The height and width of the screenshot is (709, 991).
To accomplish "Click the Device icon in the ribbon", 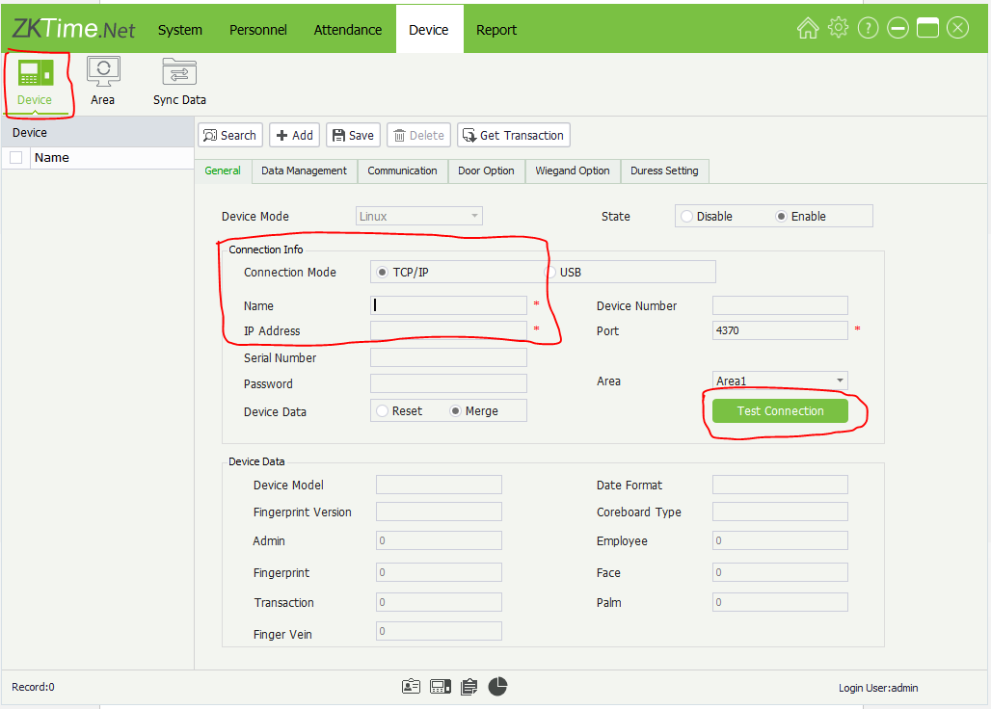I will (35, 74).
